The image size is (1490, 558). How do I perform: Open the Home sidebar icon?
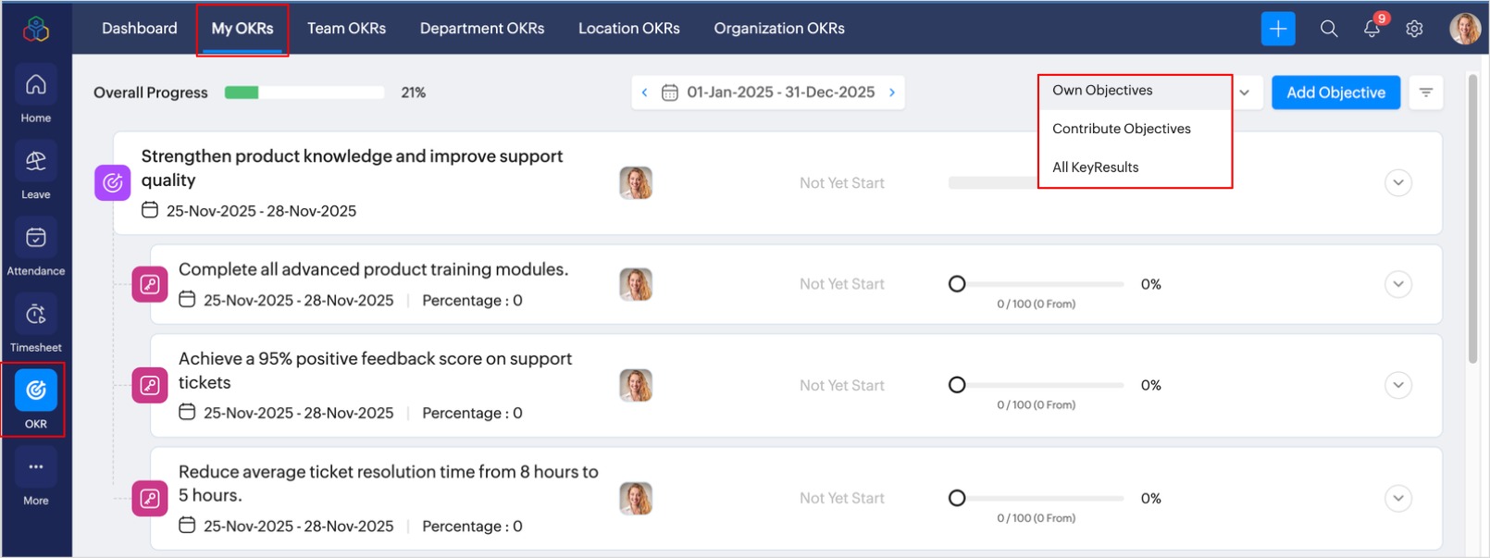pyautogui.click(x=36, y=86)
